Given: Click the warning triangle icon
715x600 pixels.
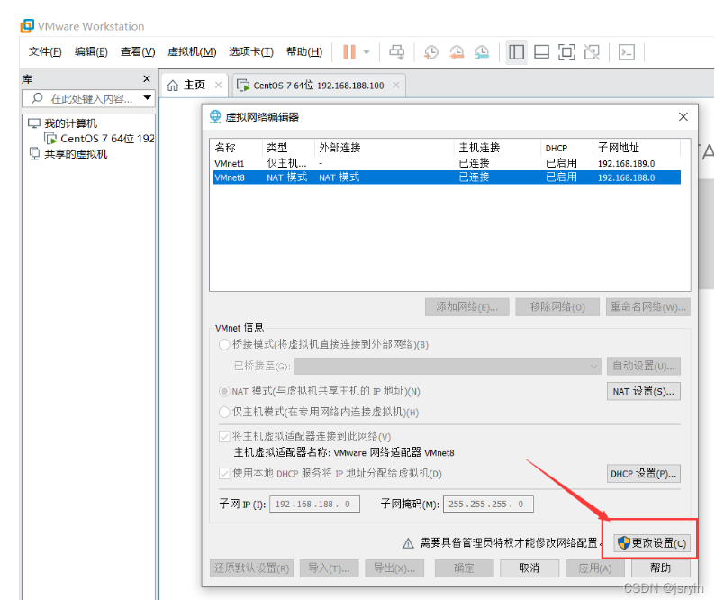Looking at the screenshot, I should (x=408, y=543).
